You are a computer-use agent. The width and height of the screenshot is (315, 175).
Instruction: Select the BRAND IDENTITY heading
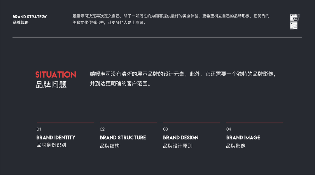point(56,138)
